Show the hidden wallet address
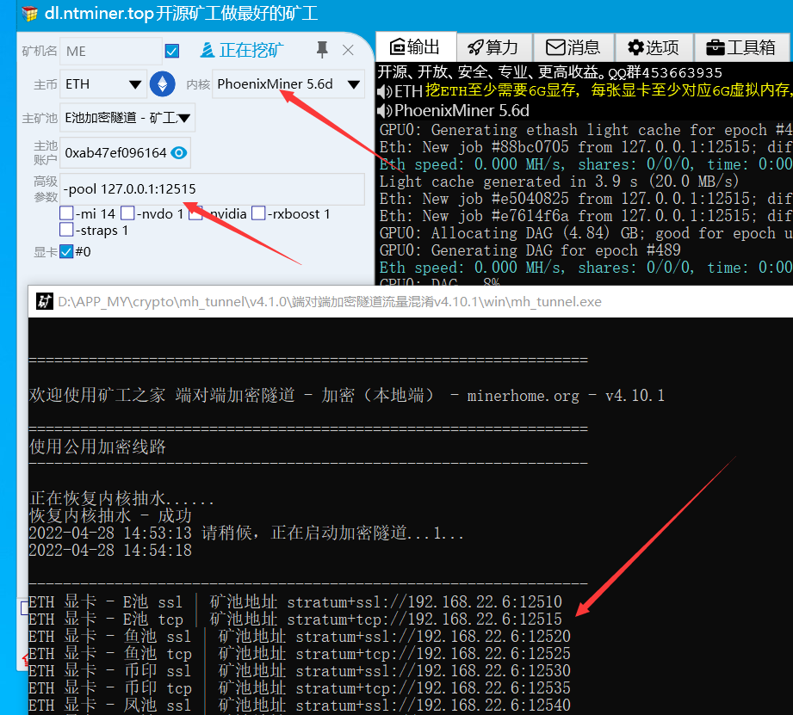 [178, 152]
